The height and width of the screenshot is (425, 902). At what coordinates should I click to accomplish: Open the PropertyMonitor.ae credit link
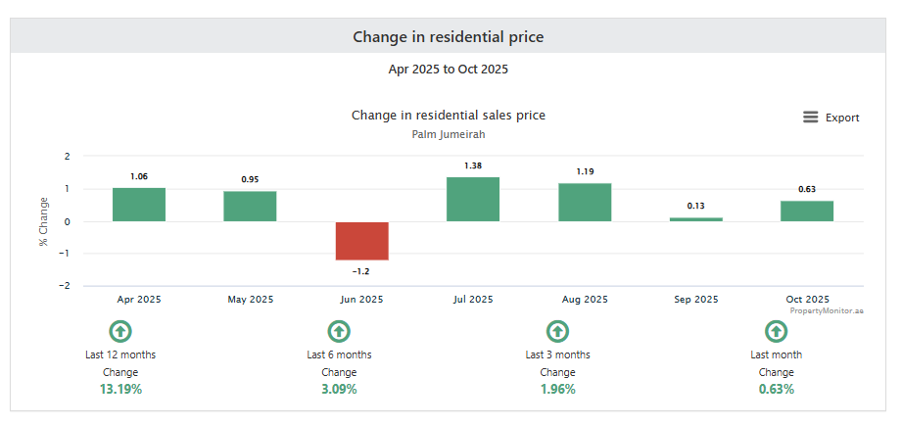827,310
